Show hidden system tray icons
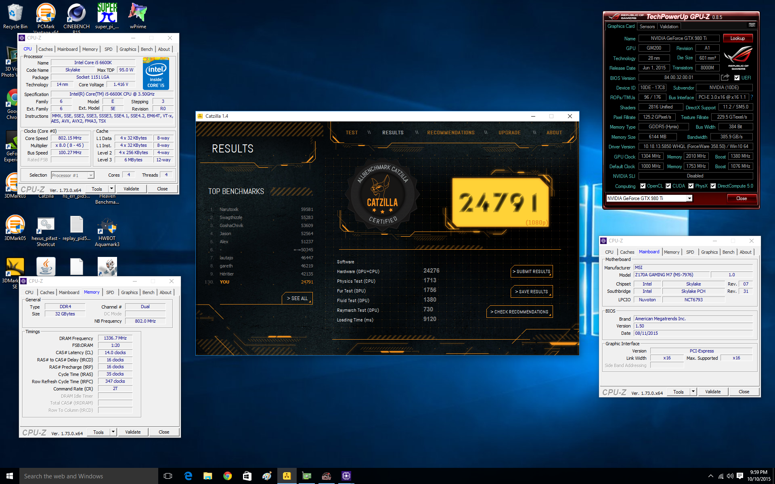 click(x=710, y=476)
